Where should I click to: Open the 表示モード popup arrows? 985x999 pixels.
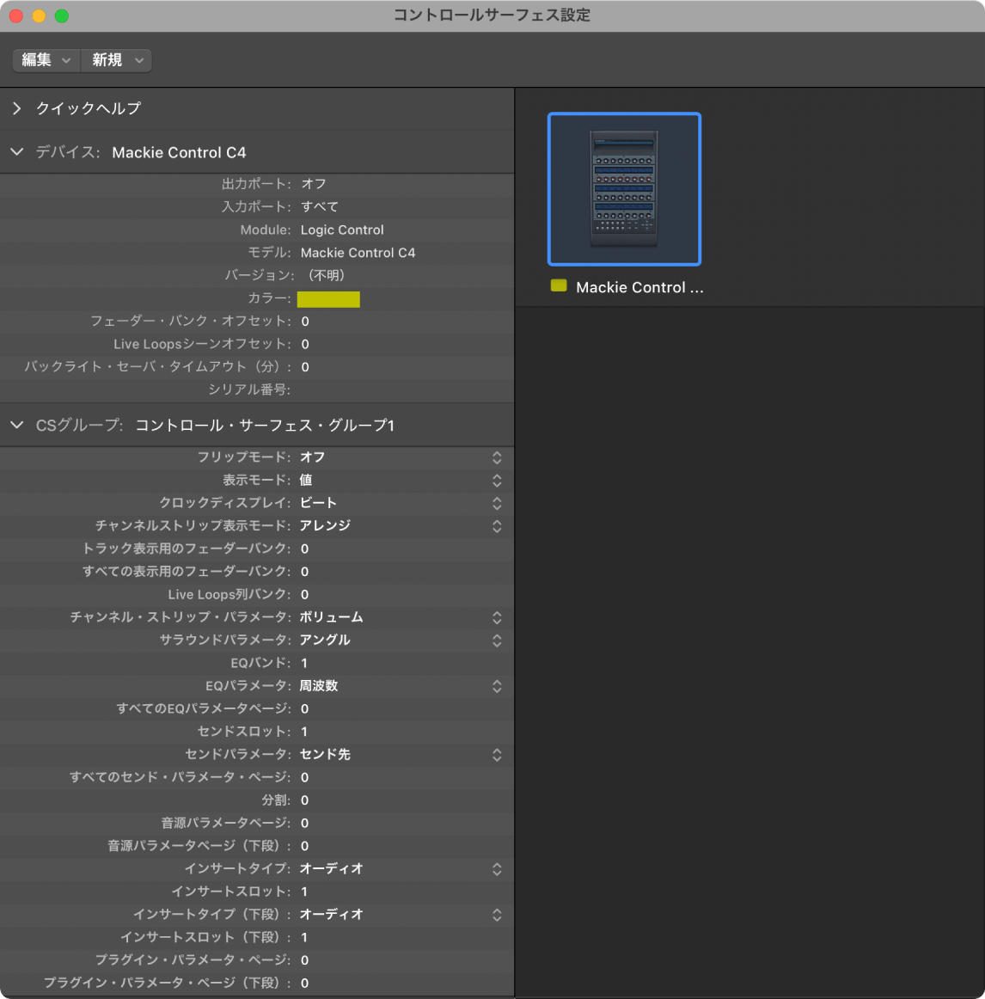497,481
